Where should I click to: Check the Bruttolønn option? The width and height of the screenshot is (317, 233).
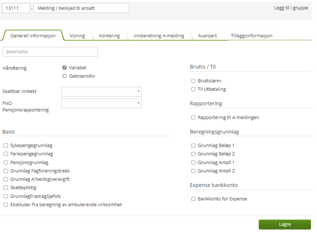[193, 81]
